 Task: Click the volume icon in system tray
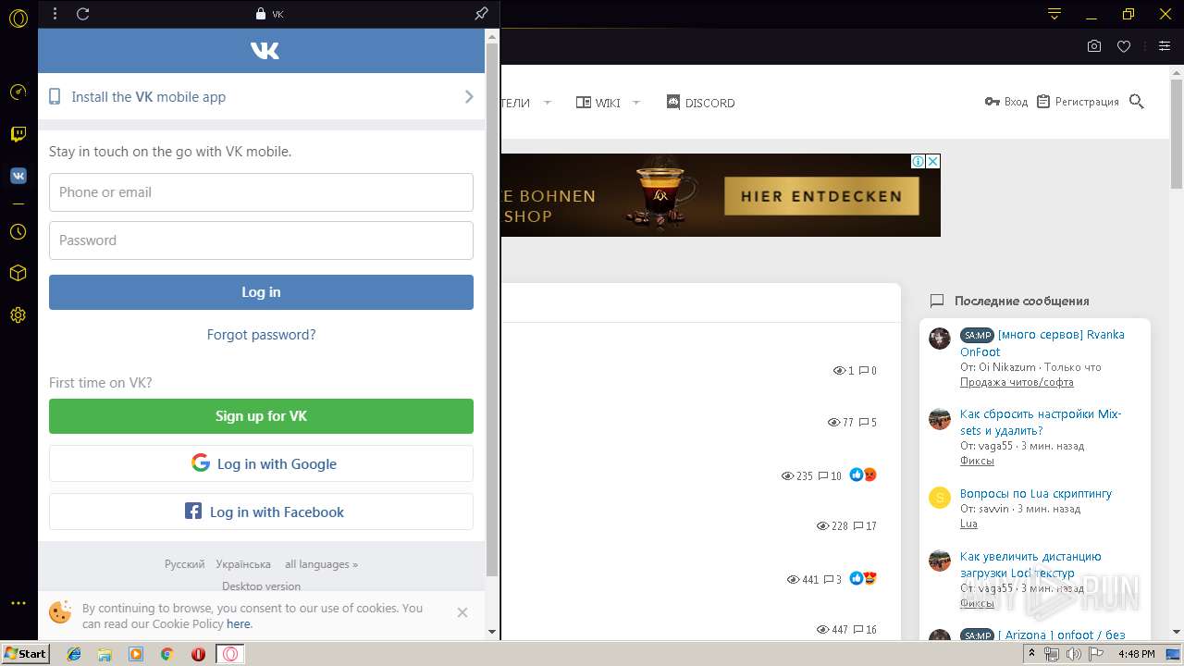1073,654
